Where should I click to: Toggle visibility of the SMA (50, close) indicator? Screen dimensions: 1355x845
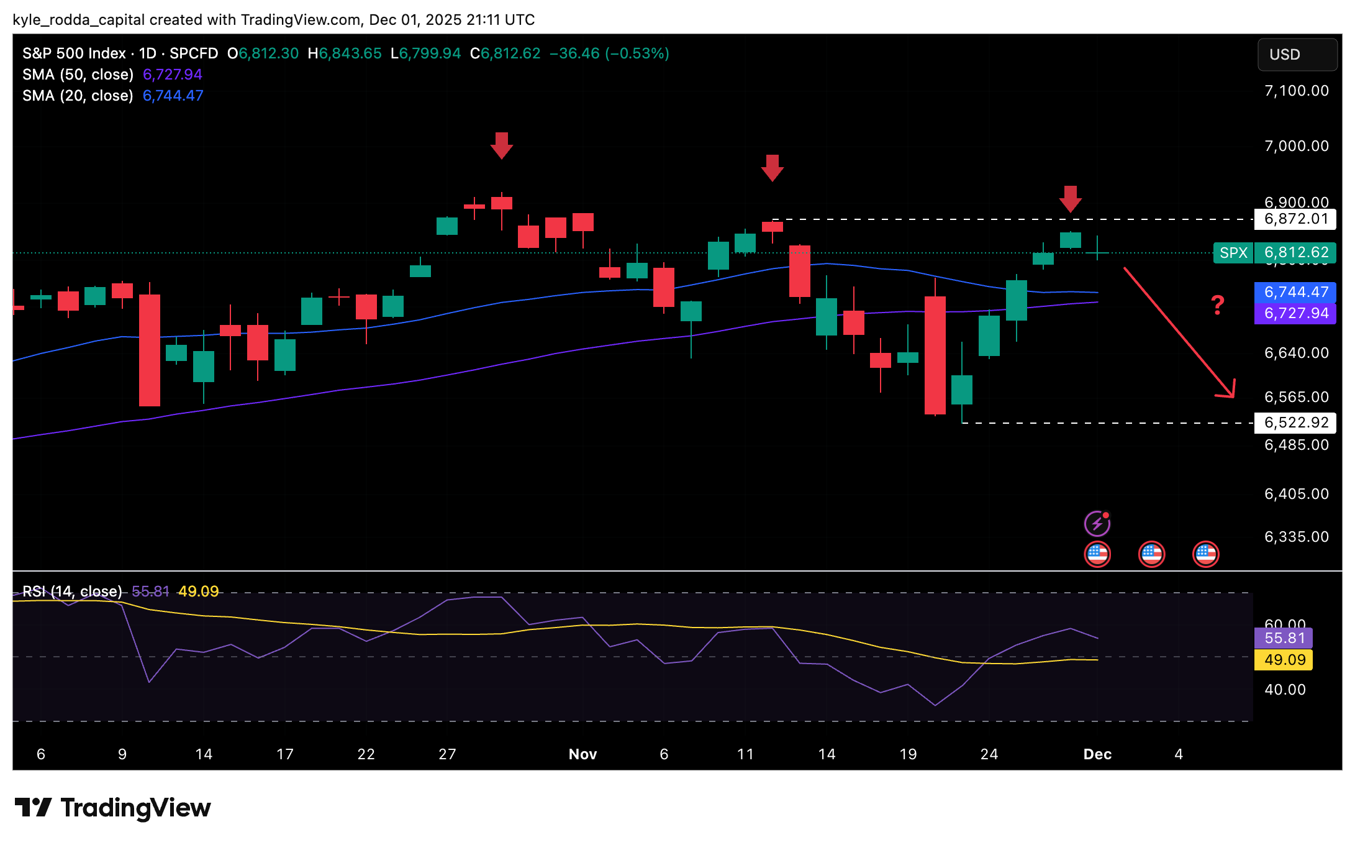[78, 74]
